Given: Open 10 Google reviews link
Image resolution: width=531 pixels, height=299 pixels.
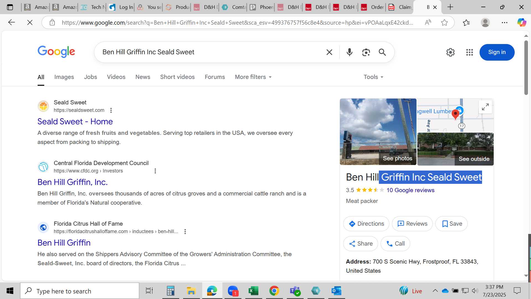Looking at the screenshot, I should [410, 190].
